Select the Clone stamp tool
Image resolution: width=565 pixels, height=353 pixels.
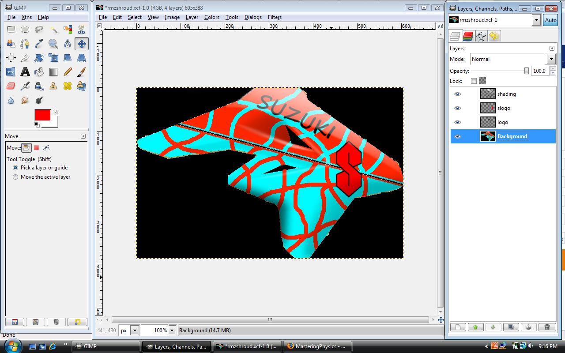(53, 86)
